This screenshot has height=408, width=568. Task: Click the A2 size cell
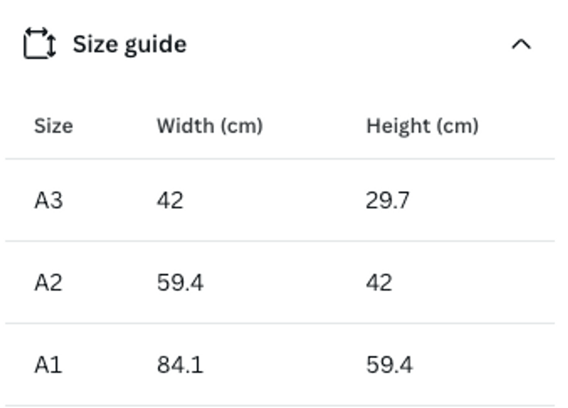[48, 283]
